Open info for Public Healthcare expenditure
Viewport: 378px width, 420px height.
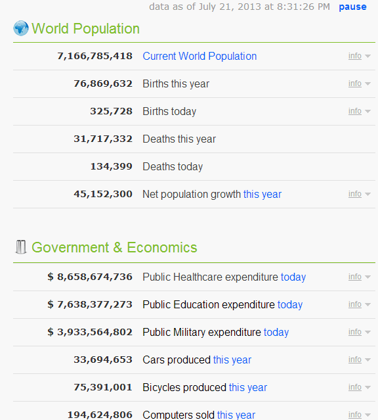(359, 277)
